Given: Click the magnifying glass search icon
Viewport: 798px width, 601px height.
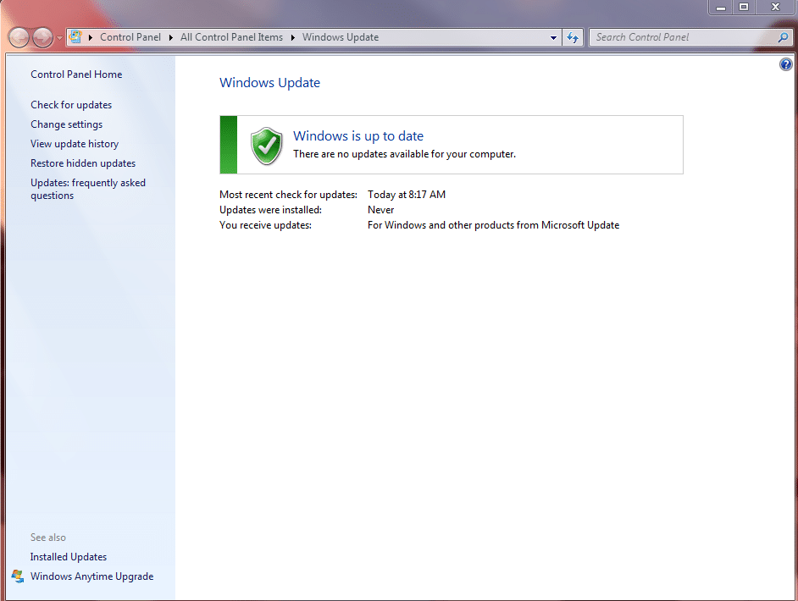Looking at the screenshot, I should point(783,37).
